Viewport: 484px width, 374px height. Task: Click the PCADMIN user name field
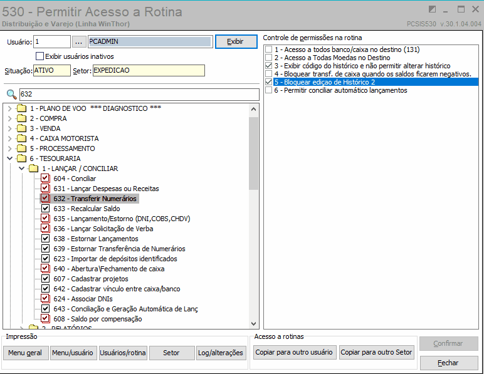[x=150, y=41]
